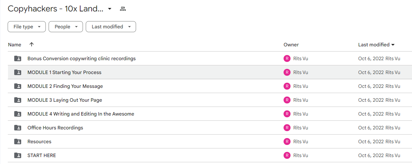412x164 pixels.
Task: Click Rits Vu avatar in Resources row
Action: pyautogui.click(x=287, y=142)
